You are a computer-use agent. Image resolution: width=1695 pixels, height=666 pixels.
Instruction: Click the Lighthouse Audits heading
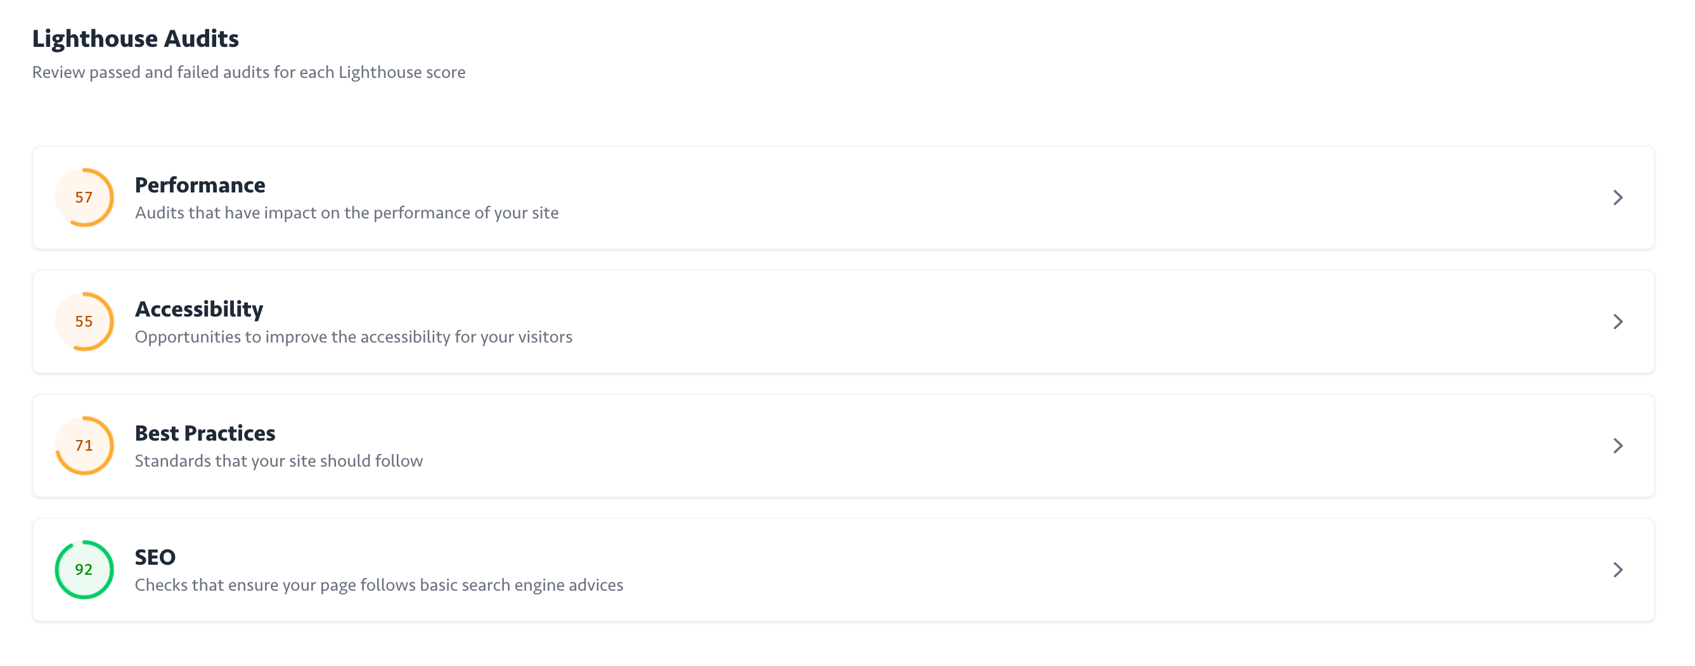136,39
